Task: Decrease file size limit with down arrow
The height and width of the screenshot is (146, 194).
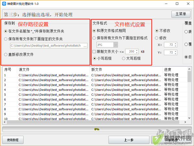Action: pos(137,53)
